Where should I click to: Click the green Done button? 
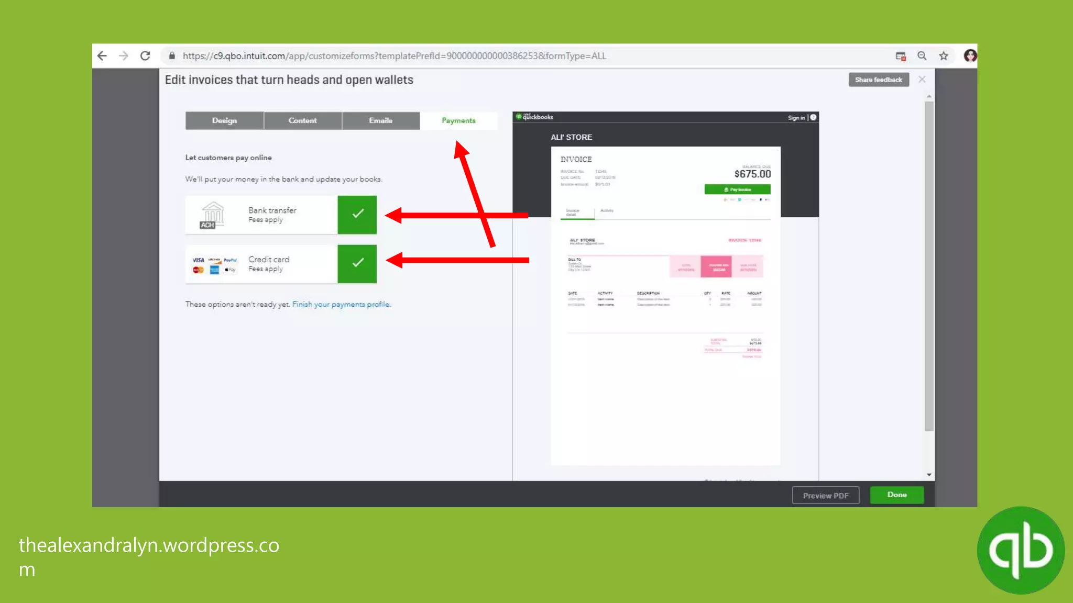[x=896, y=495]
